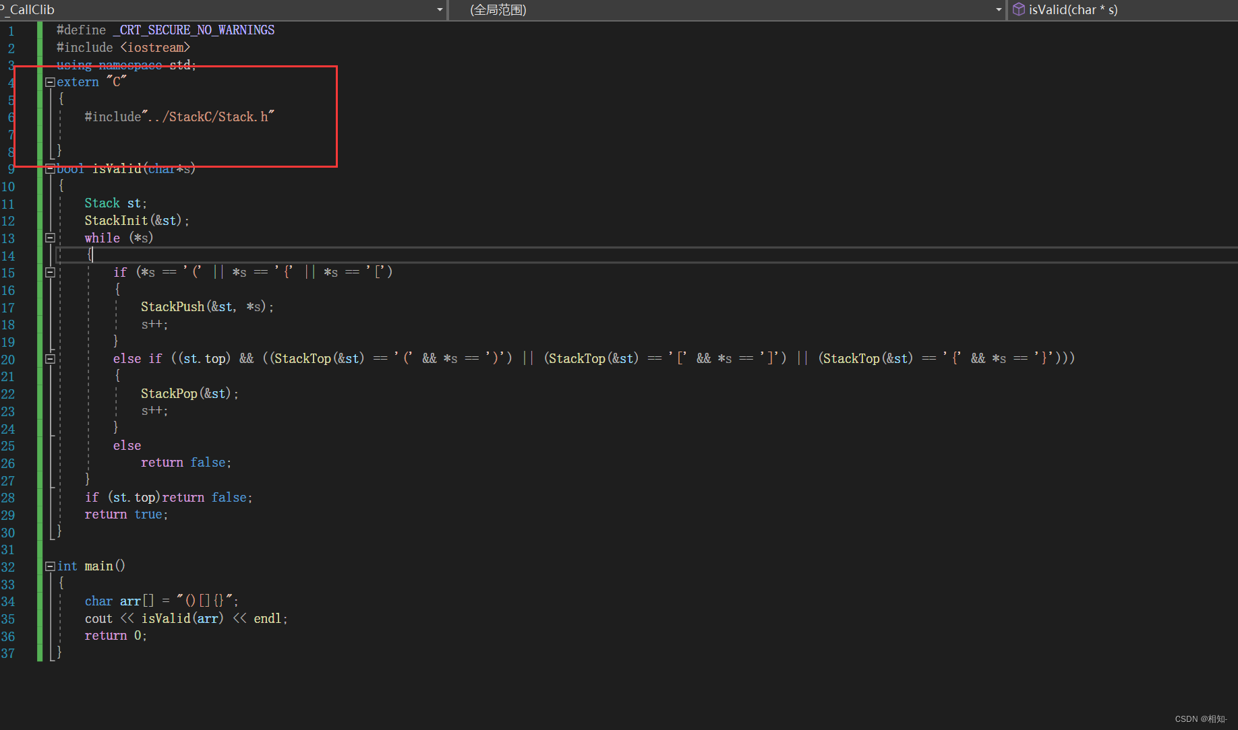Click the s++ statement on line 23
1238x730 pixels.
(154, 411)
